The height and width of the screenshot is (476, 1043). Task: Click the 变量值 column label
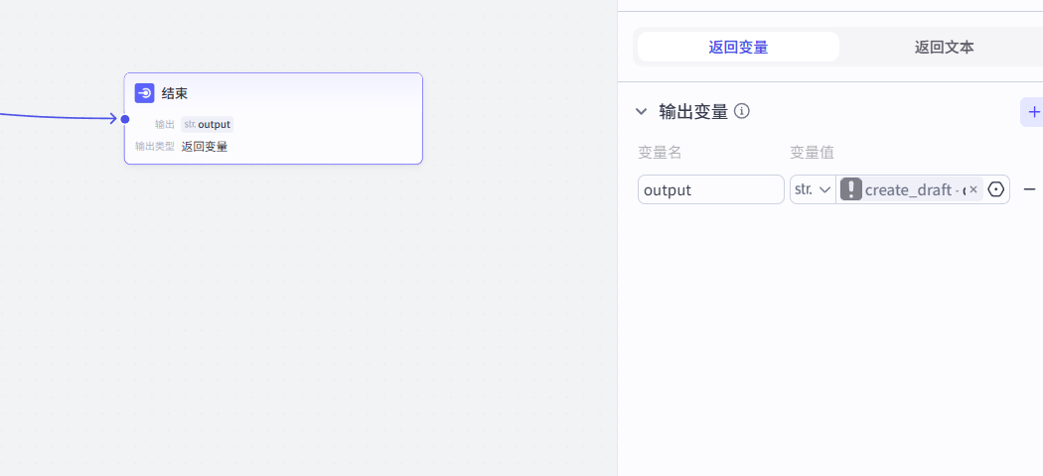[x=812, y=153]
